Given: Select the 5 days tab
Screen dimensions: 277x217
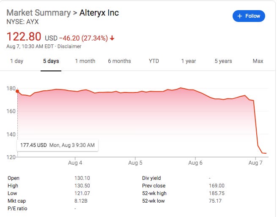Looking at the screenshot, I should point(51,61).
